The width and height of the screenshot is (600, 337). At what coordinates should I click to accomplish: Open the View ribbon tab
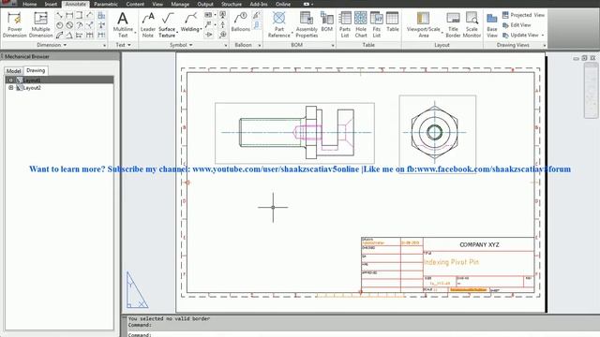(x=157, y=4)
